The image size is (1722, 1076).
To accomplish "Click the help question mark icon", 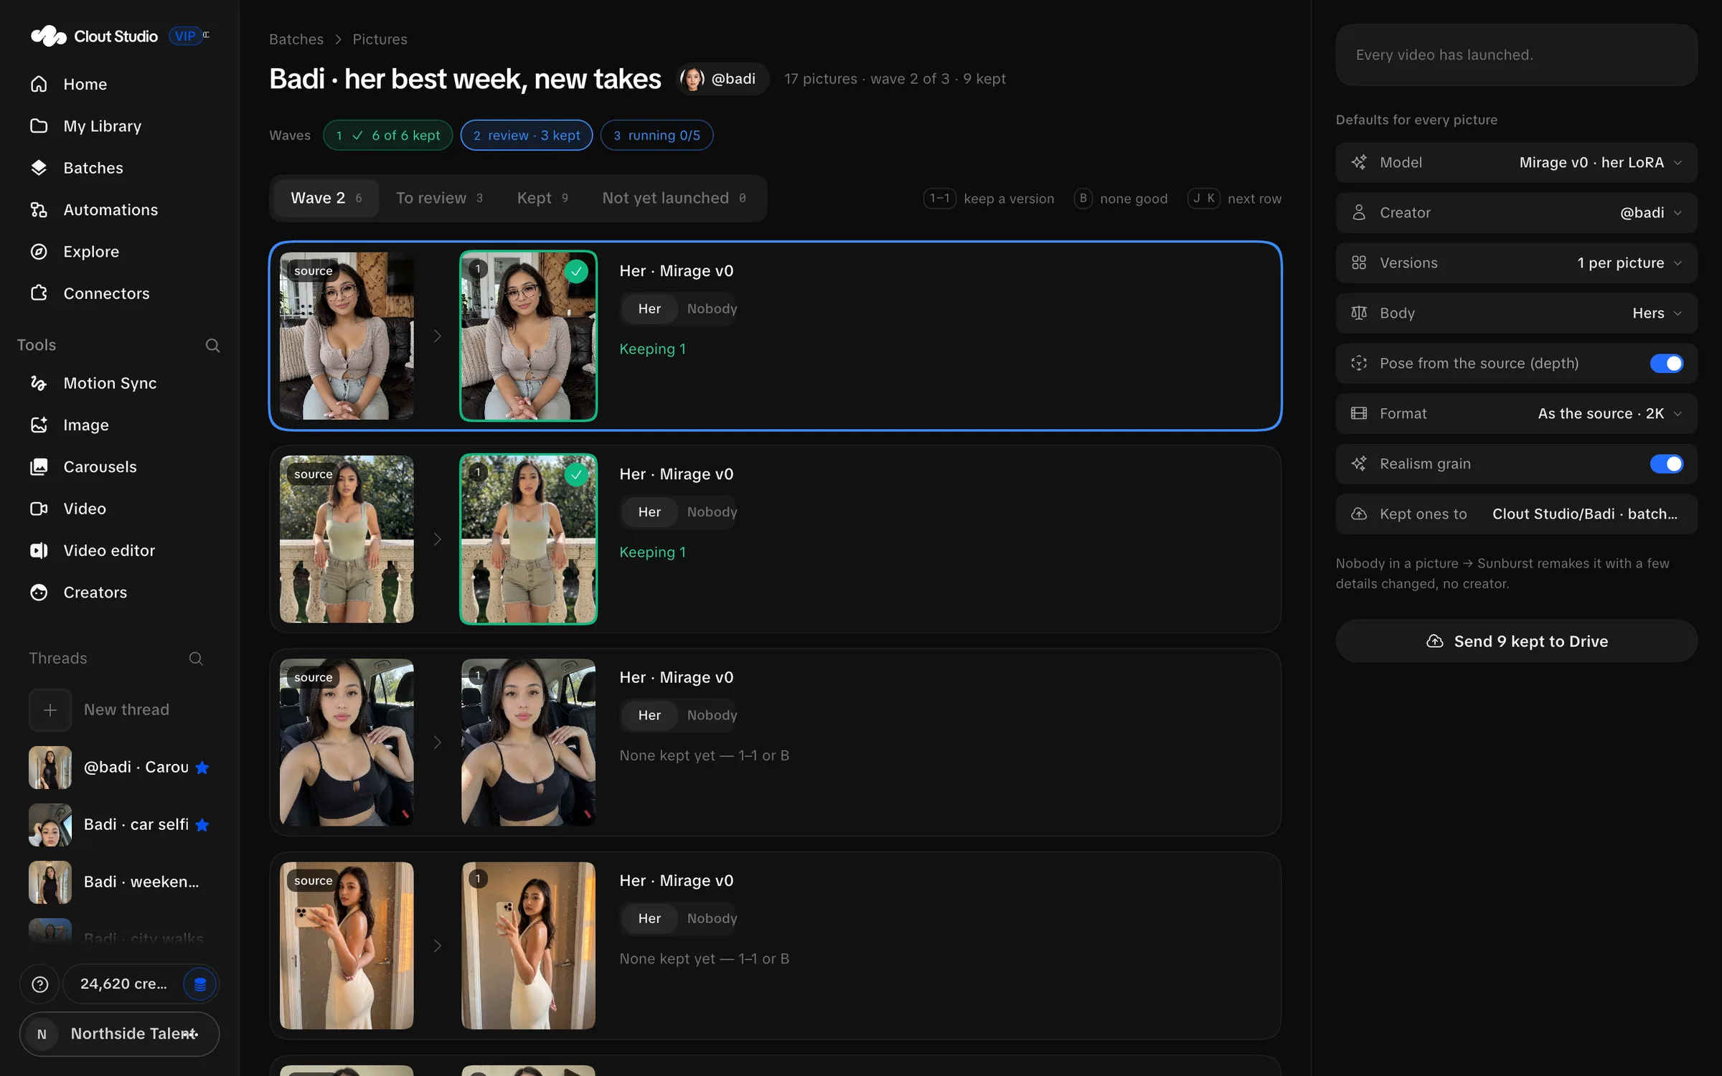I will click(x=40, y=984).
